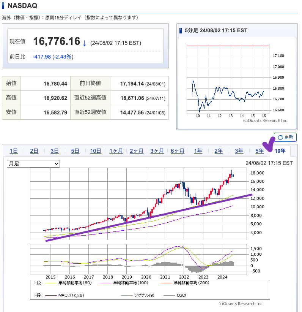Click the change value -417.98 (-2.43%)
Screen dimensions: 302x312
(x=53, y=57)
